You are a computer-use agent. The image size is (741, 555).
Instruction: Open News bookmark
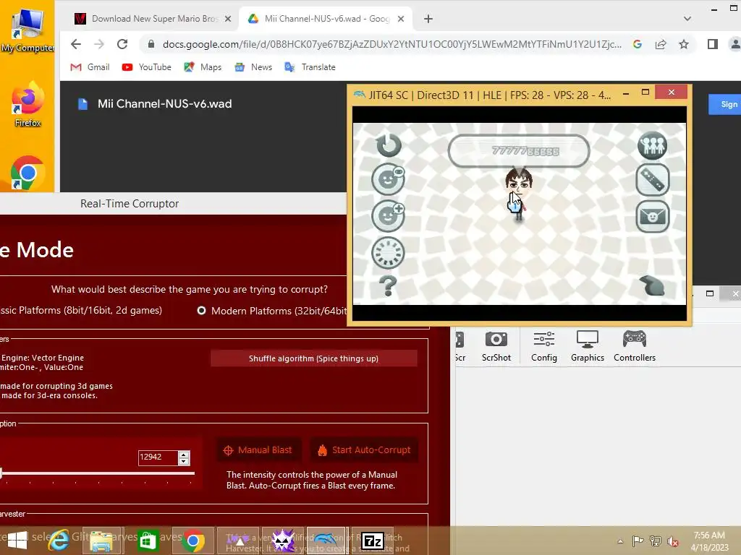253,67
